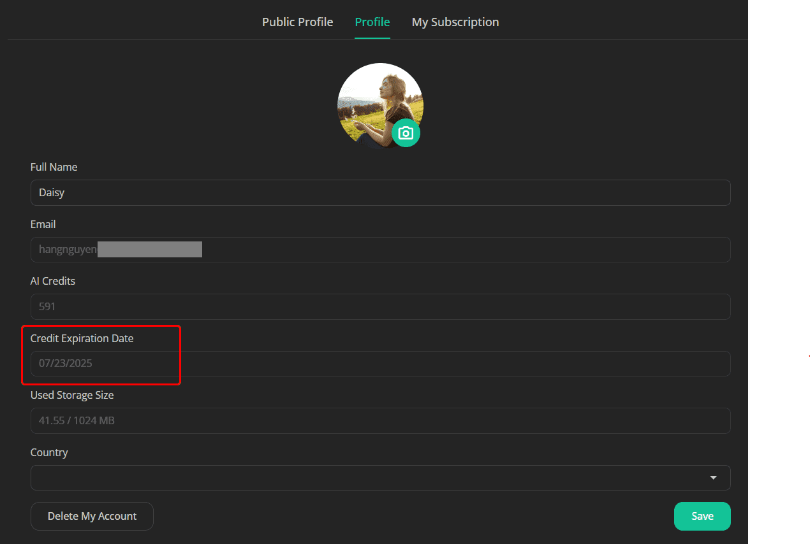Click the Used Storage Size field
810x544 pixels.
pyautogui.click(x=380, y=420)
